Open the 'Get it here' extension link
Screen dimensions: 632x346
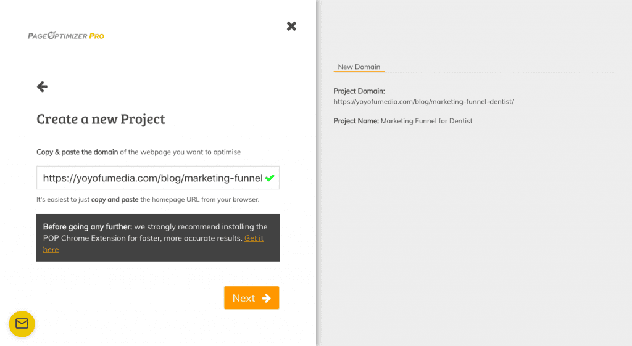254,238
